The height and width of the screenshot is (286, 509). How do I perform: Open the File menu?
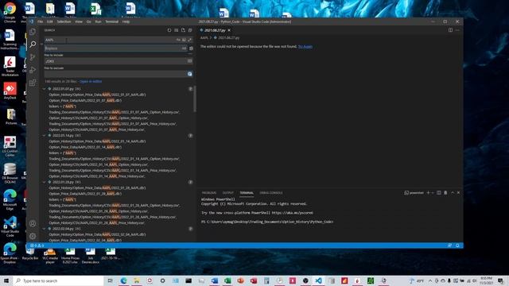pos(41,21)
